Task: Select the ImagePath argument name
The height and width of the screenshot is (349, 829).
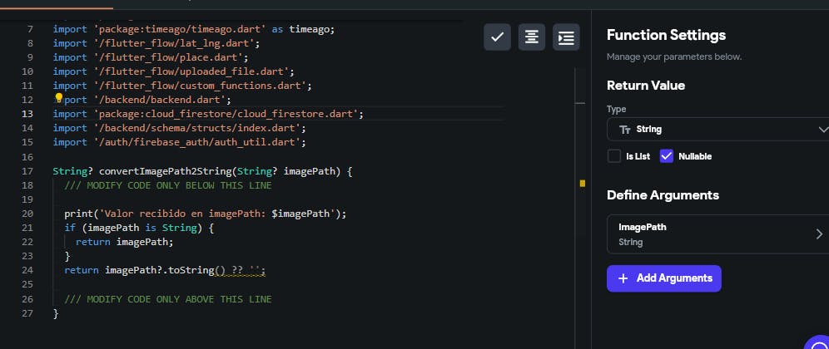Action: pos(643,227)
